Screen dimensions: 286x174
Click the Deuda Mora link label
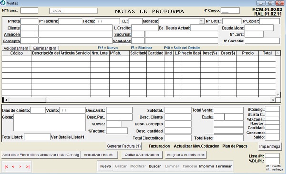[x=233, y=28]
